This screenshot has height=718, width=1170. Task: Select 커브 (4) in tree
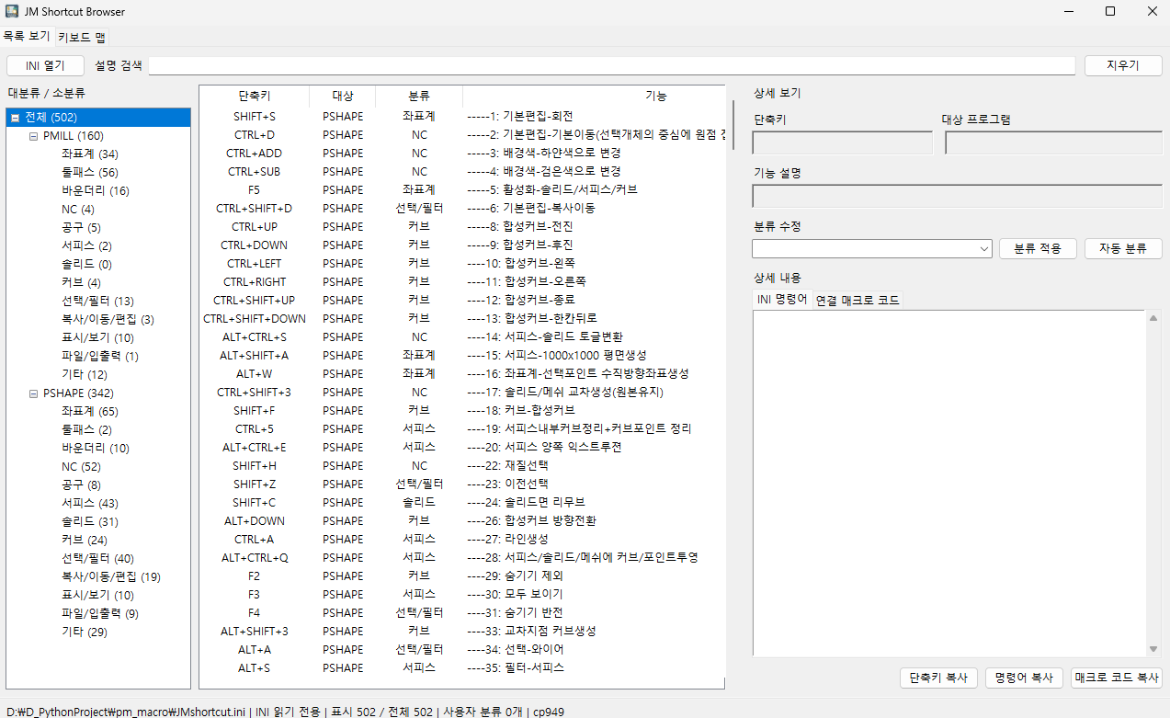click(x=81, y=282)
